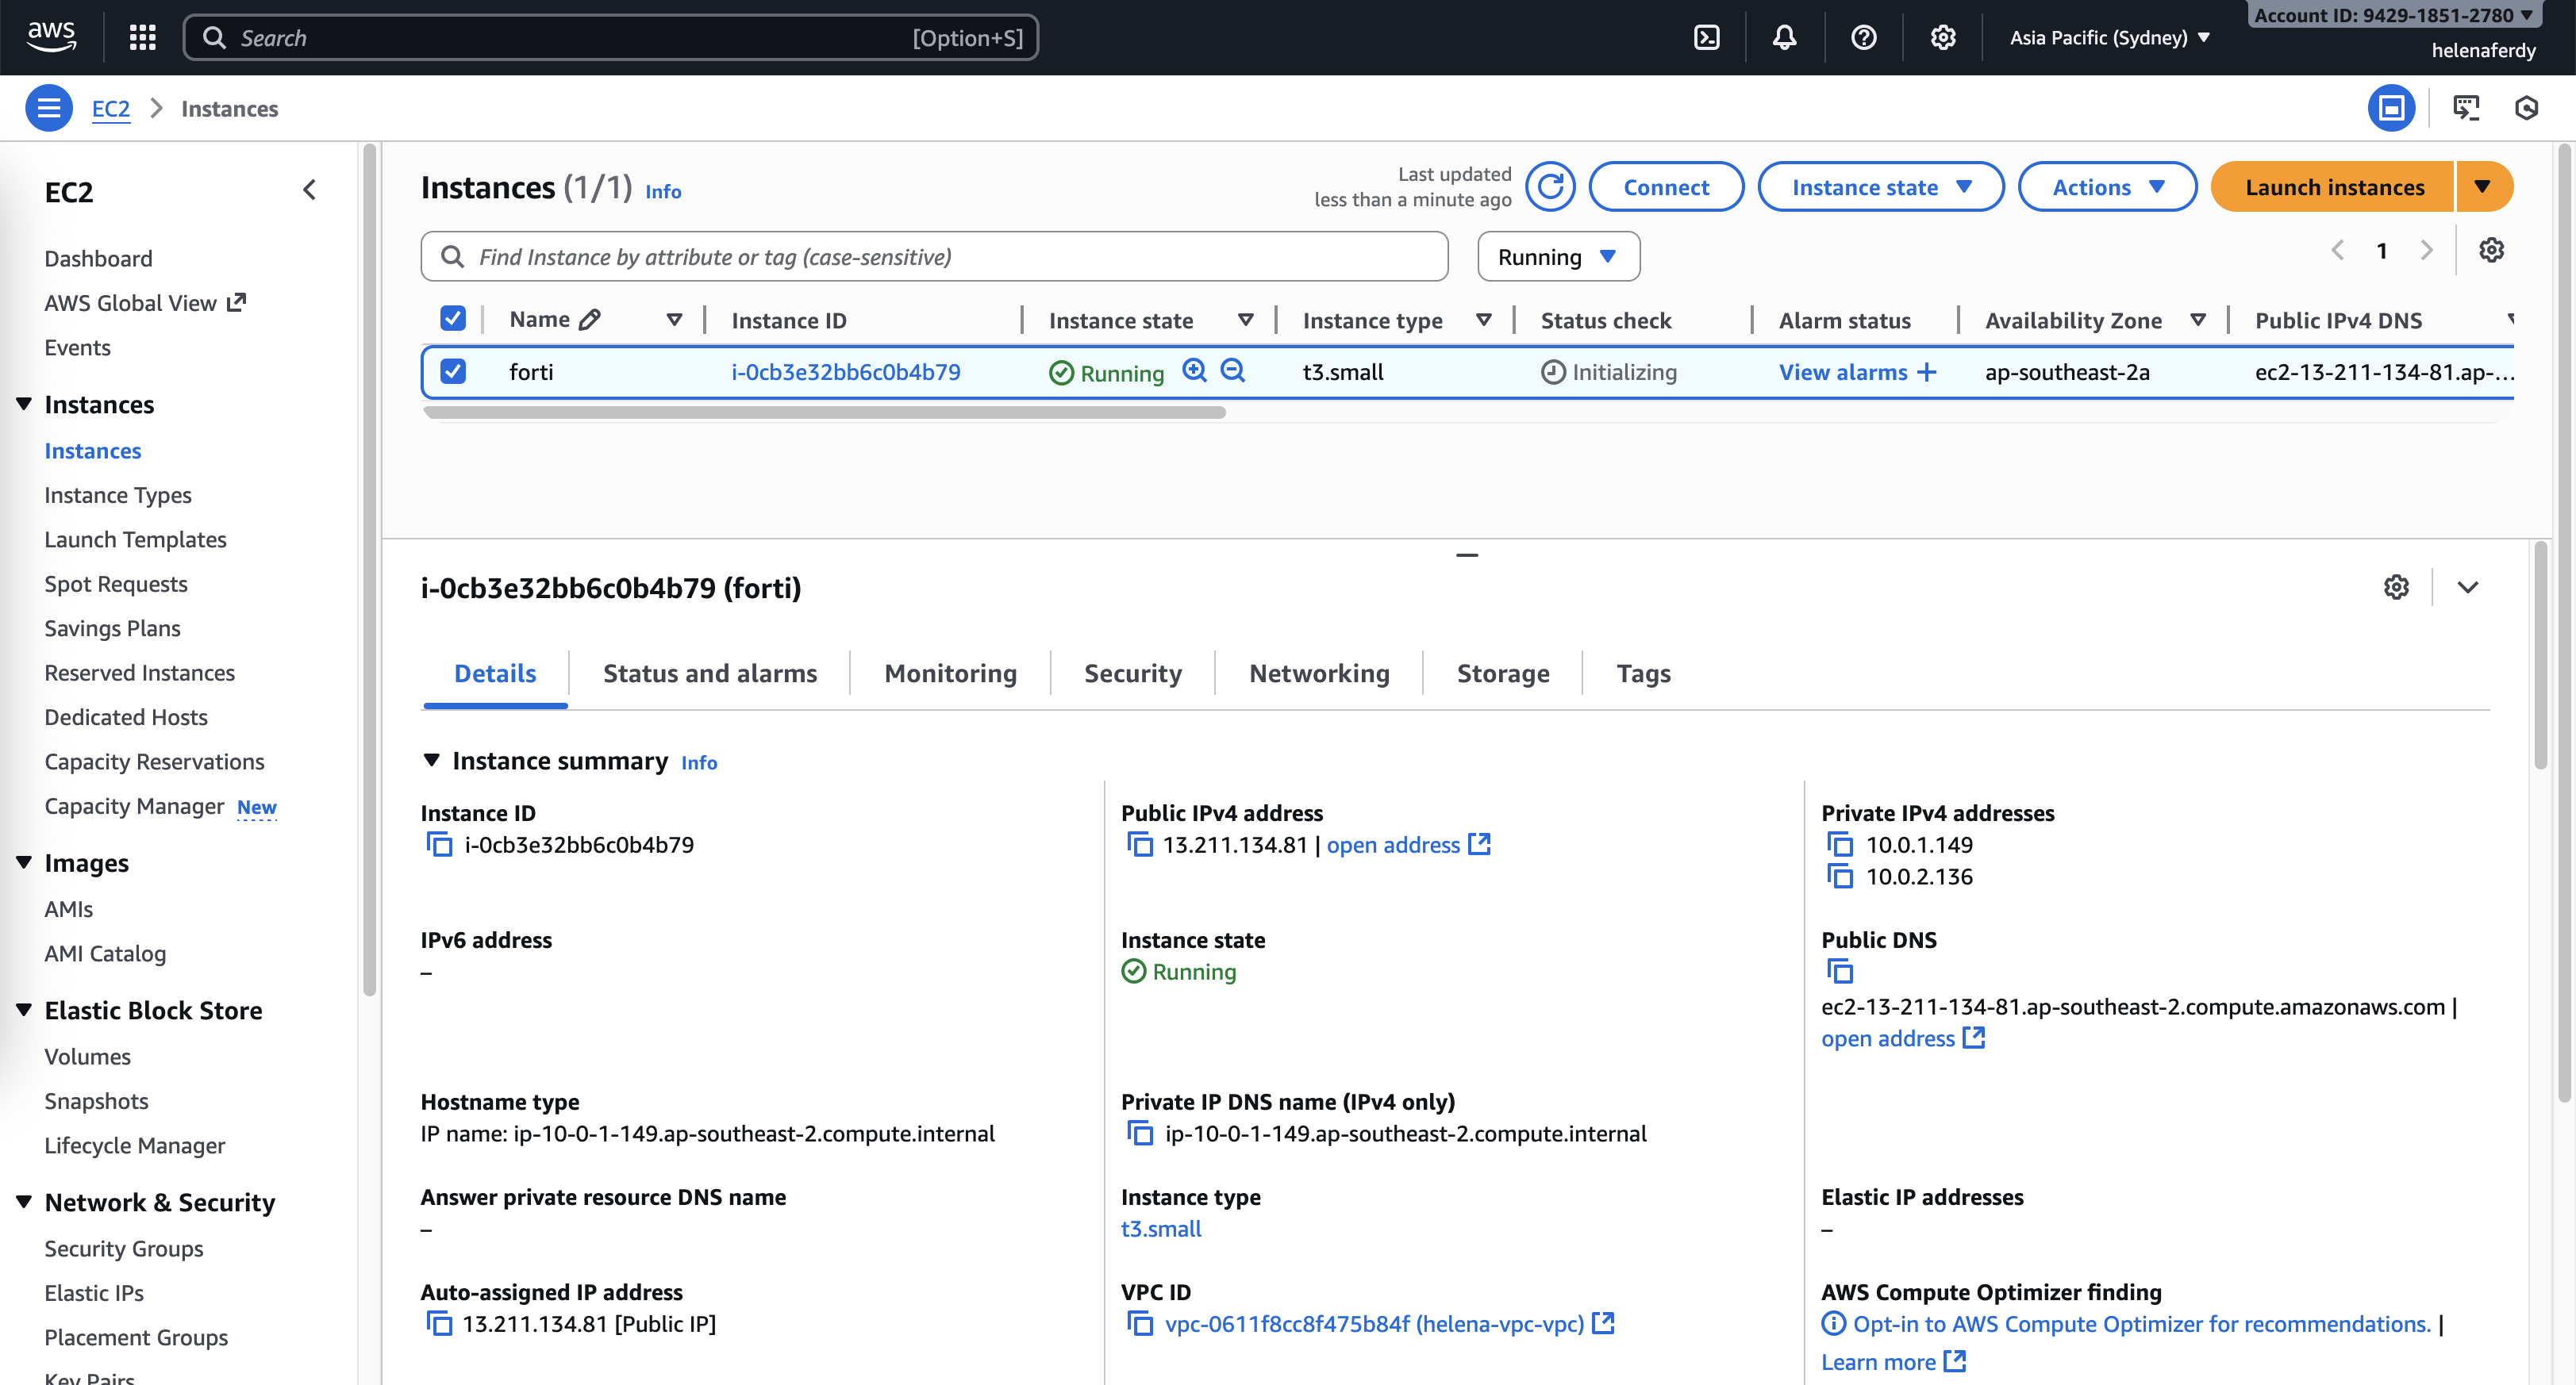Click the notifications bell icon
This screenshot has height=1385, width=2576.
(x=1784, y=37)
